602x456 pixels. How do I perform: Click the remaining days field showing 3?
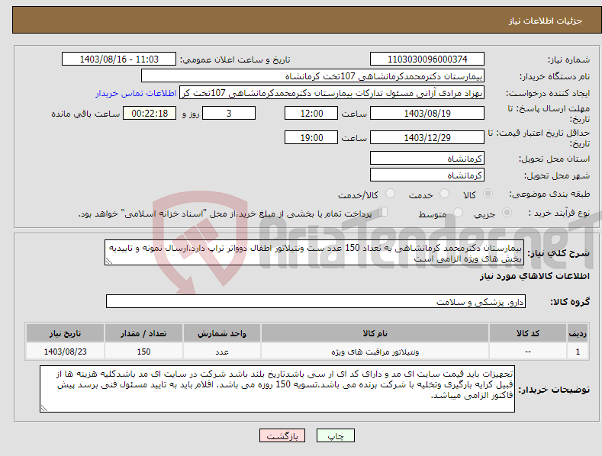click(x=229, y=113)
